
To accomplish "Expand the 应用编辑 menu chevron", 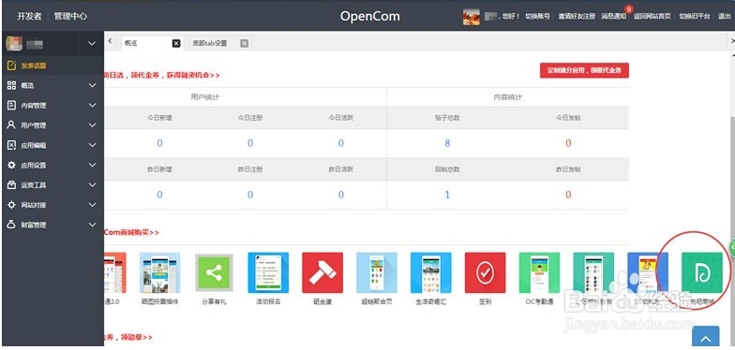I will click(92, 145).
